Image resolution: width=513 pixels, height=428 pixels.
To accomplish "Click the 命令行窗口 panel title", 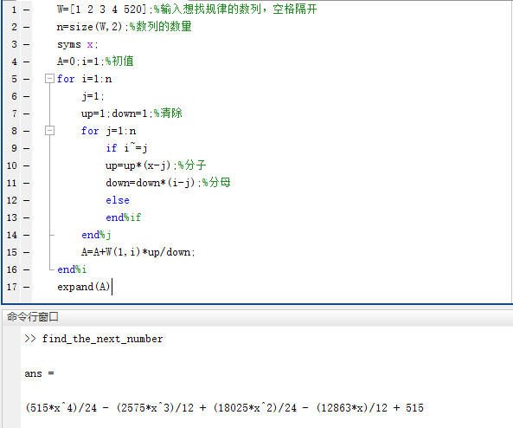I will click(32, 317).
